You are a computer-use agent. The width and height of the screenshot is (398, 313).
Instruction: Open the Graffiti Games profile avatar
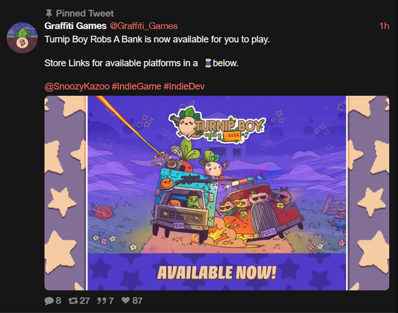pyautogui.click(x=22, y=37)
